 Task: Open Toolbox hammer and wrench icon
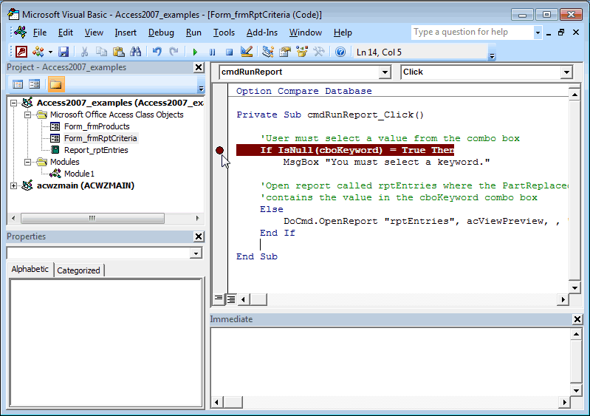pos(319,52)
